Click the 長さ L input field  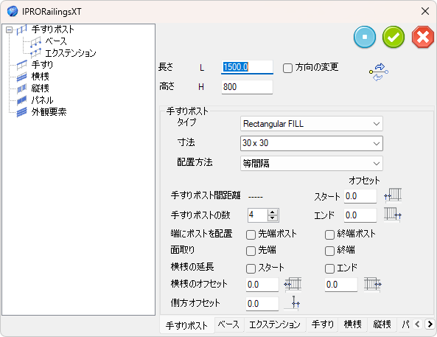pos(247,67)
